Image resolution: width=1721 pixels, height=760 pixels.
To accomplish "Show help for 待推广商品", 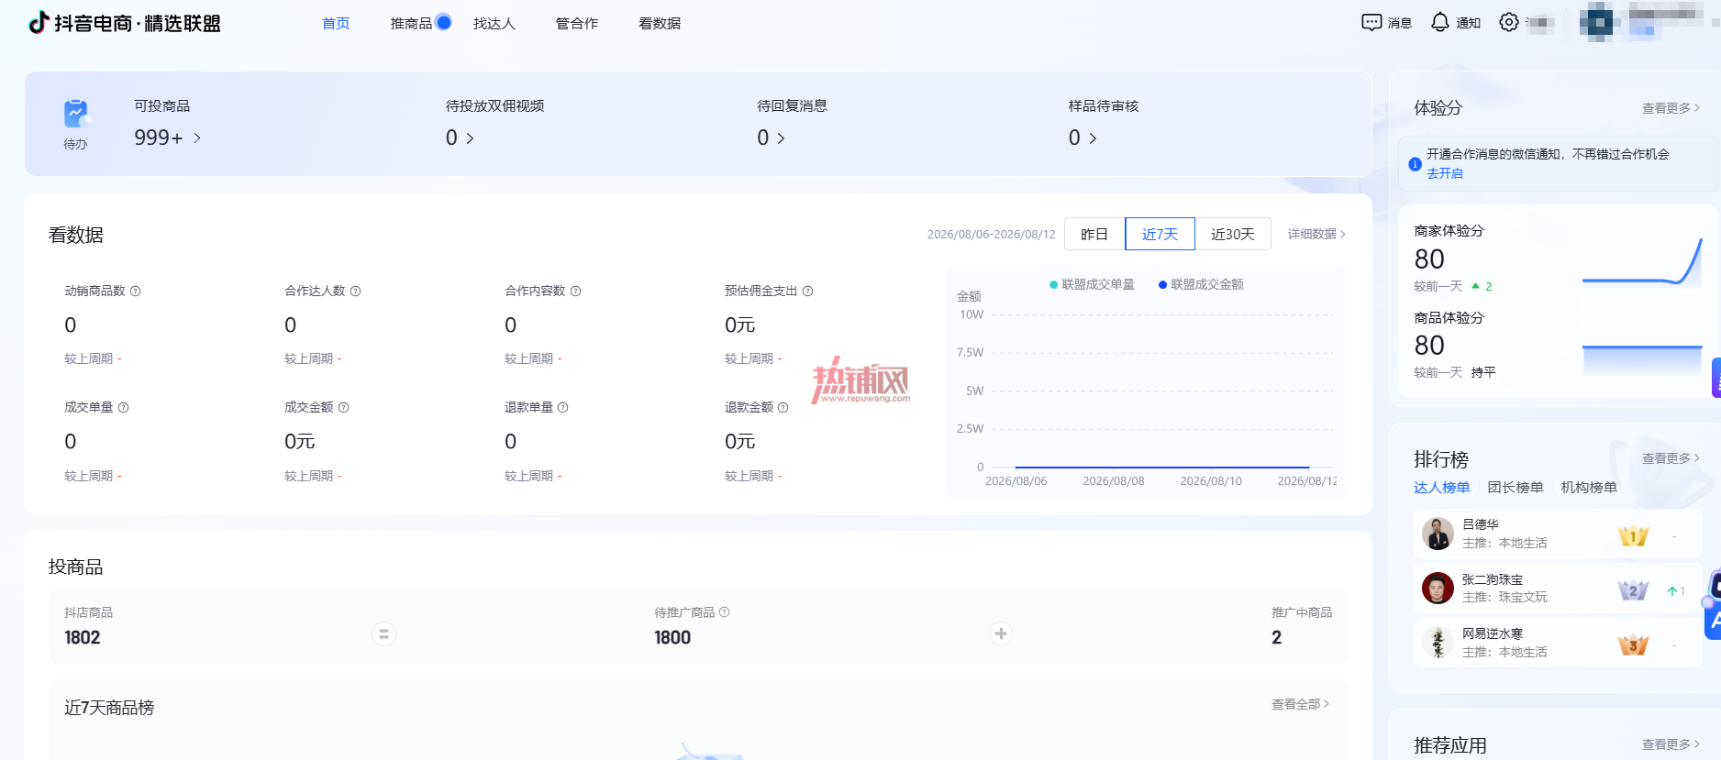I will coord(725,612).
